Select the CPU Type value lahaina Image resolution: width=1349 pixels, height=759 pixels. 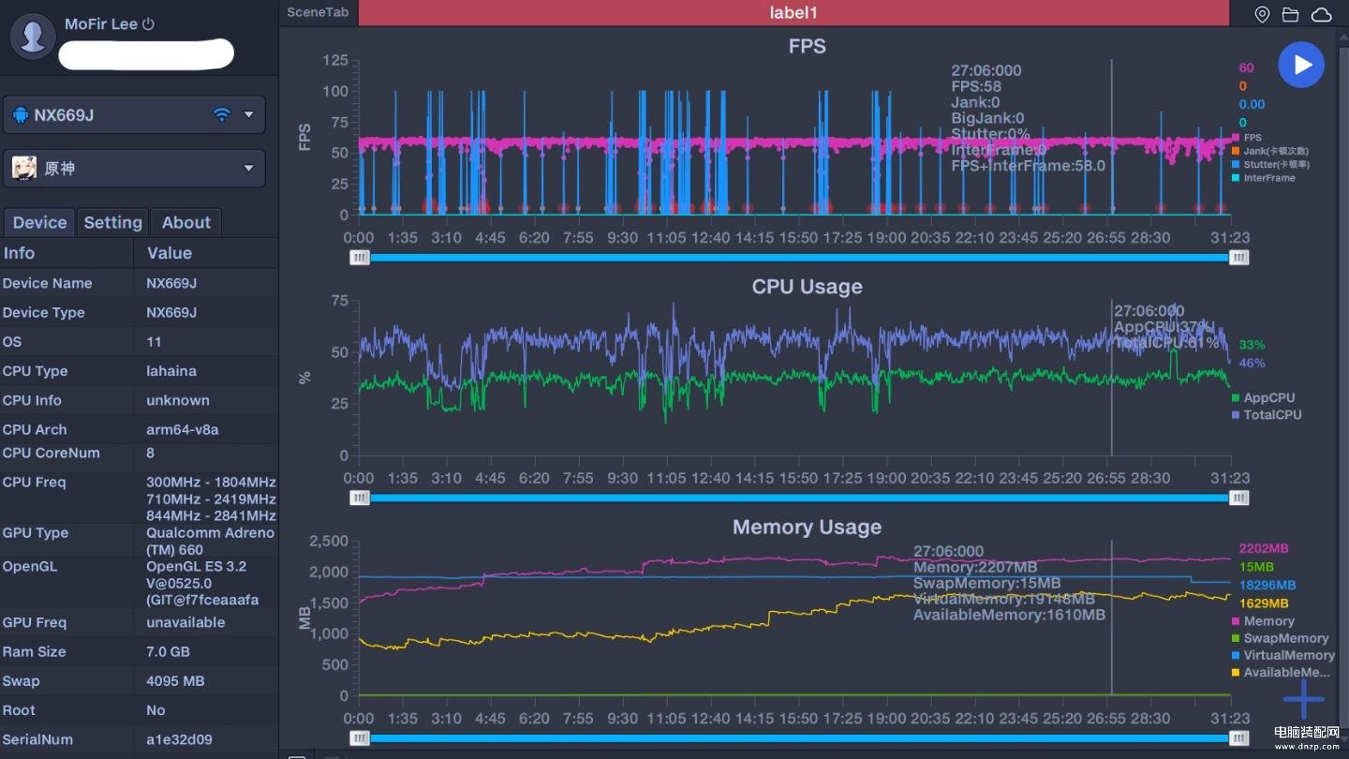coord(171,371)
